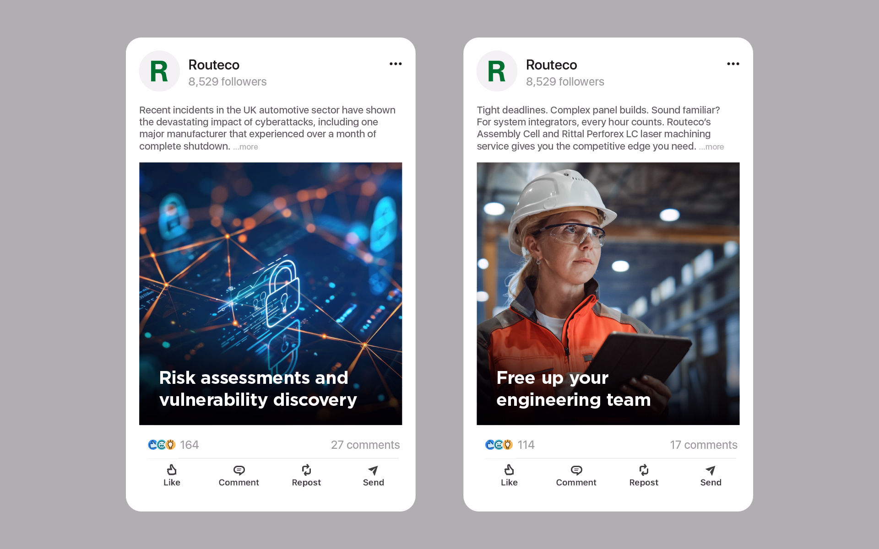Open three-dot menu on left post
Screen dimensions: 879x549
pyautogui.click(x=396, y=64)
